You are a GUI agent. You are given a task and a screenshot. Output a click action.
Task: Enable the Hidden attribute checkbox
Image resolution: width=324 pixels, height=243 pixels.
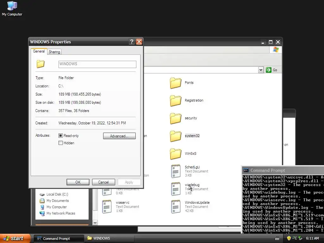(60, 143)
